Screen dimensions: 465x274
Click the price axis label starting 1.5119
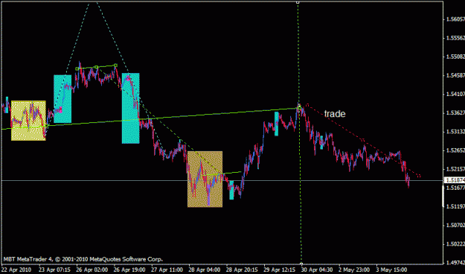click(455, 206)
